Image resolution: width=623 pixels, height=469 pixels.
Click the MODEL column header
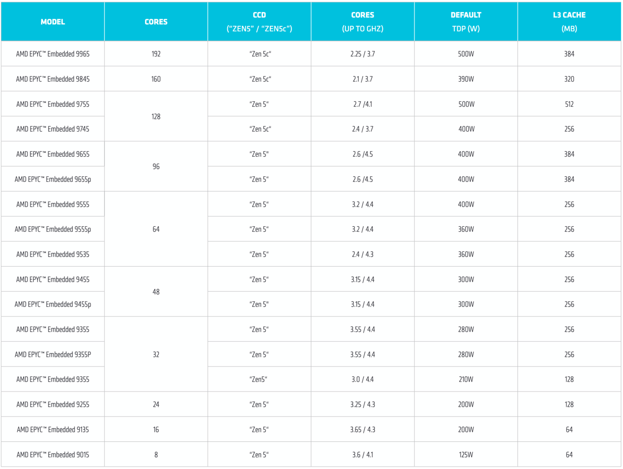click(53, 22)
